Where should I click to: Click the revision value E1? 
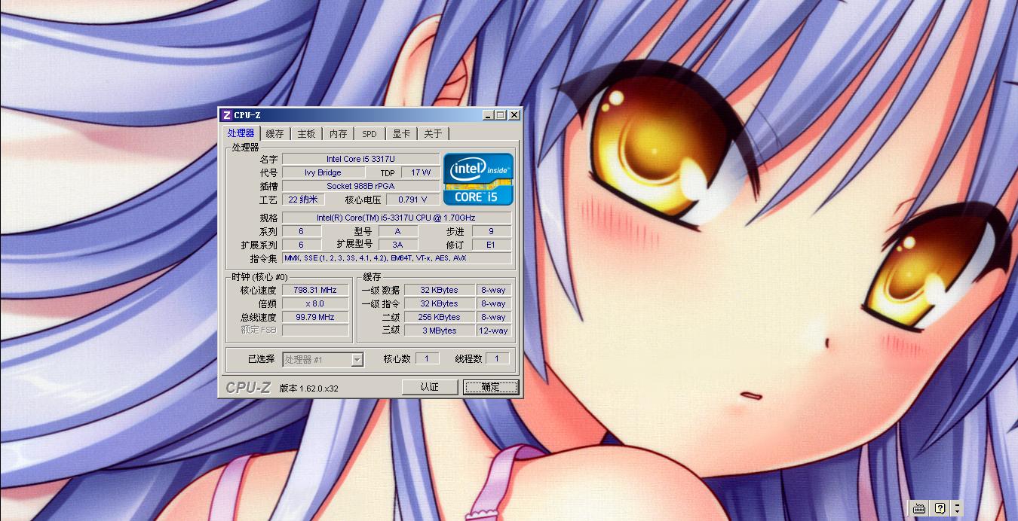491,245
